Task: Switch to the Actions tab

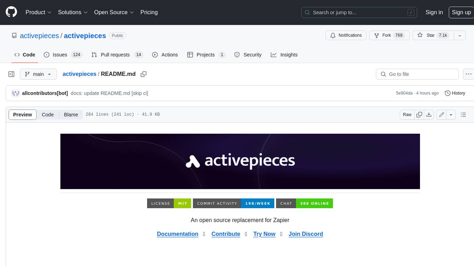Action: coord(165,55)
